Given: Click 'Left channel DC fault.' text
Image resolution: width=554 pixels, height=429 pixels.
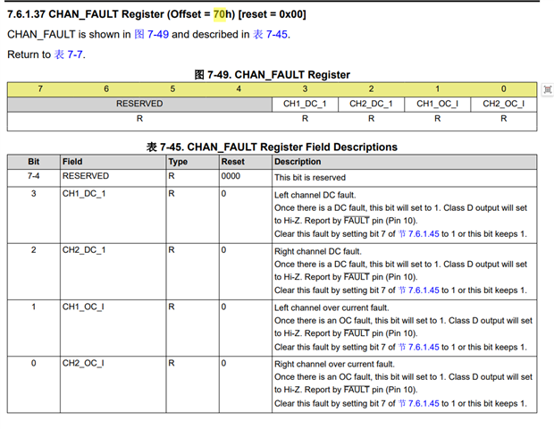Looking at the screenshot, I should pyautogui.click(x=315, y=195).
